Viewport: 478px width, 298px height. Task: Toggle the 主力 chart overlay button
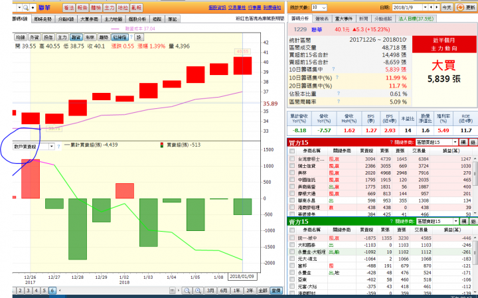(62, 37)
